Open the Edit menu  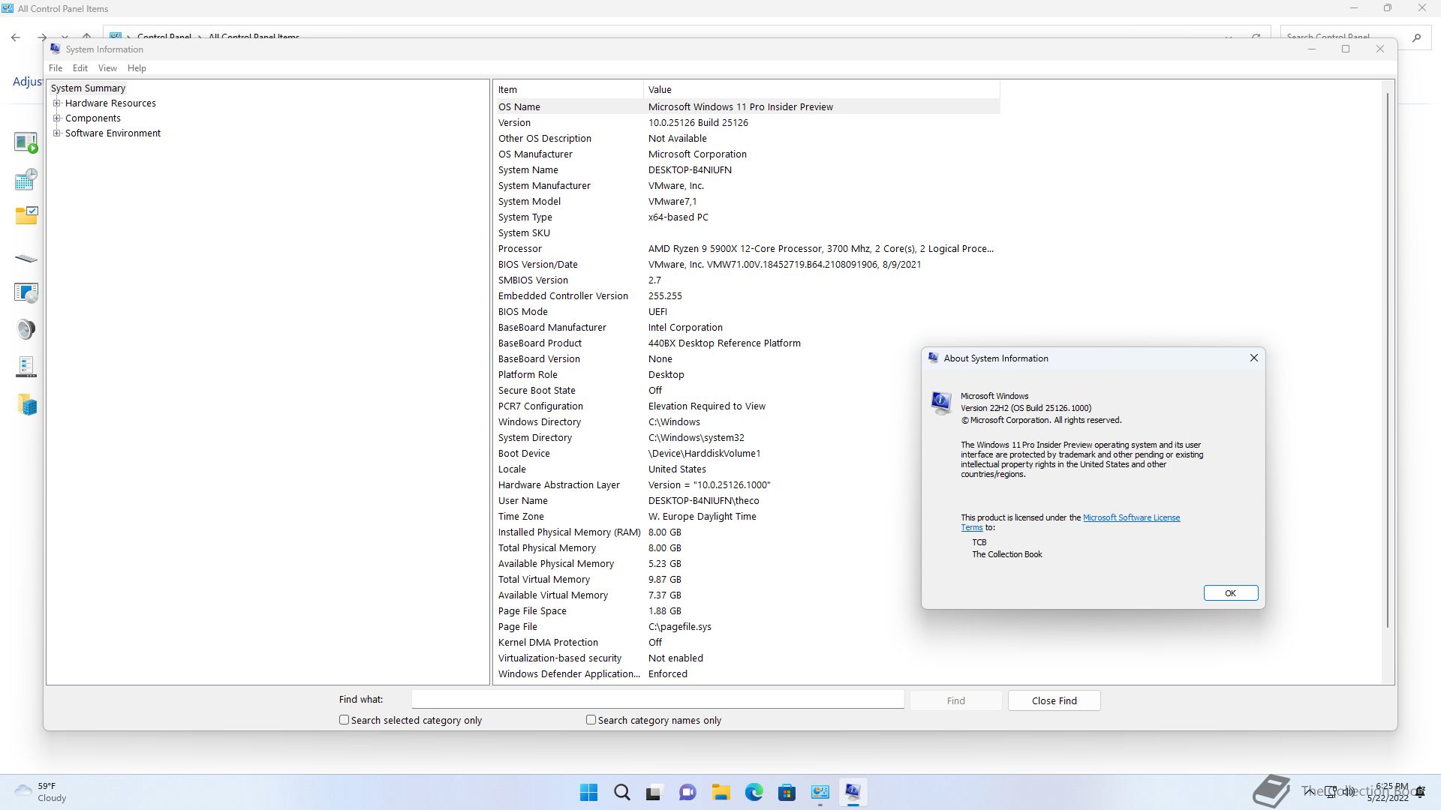click(80, 68)
